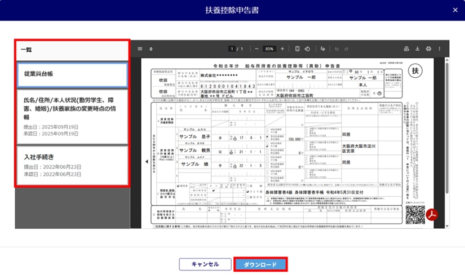Viewport: 465px width, 275px height.
Task: Open the PDF viewer sidebar menu
Action: pos(140,49)
